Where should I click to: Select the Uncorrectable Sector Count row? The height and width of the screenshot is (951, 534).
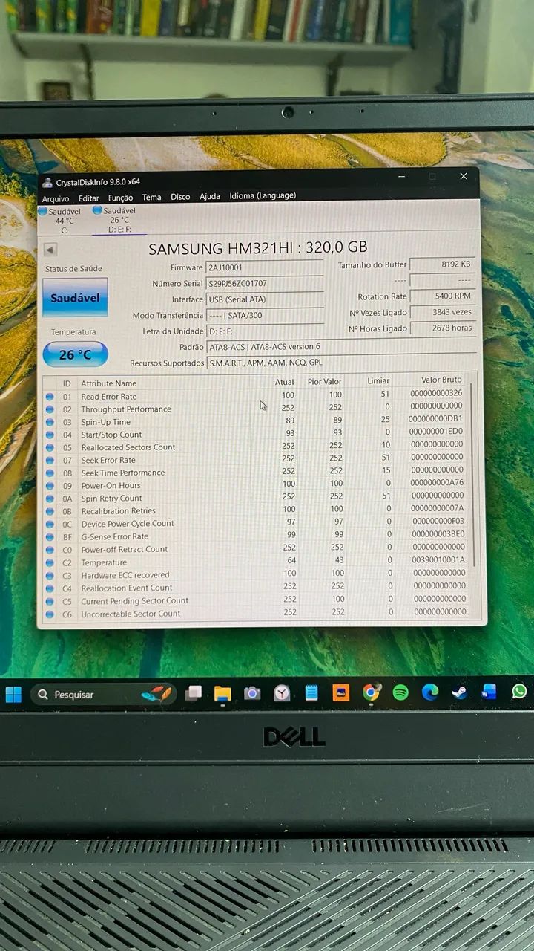255,613
